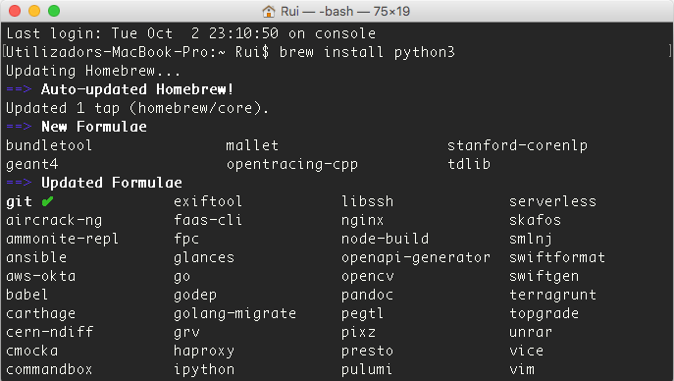Click the 'Updated Formulae' heading
The image size is (674, 381).
111,183
